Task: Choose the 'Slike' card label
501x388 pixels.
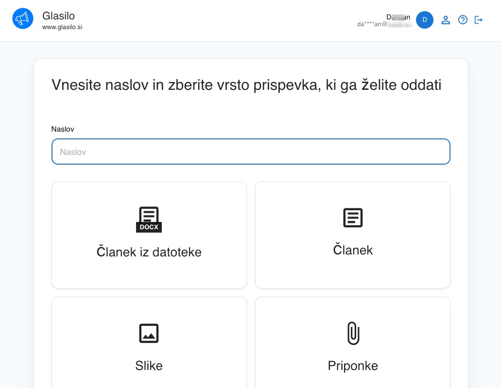Action: (x=149, y=366)
